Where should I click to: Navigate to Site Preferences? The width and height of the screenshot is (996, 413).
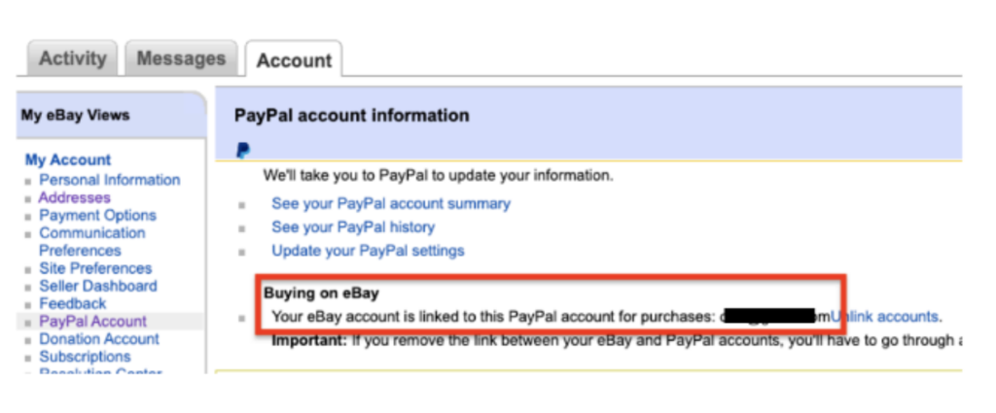click(95, 268)
